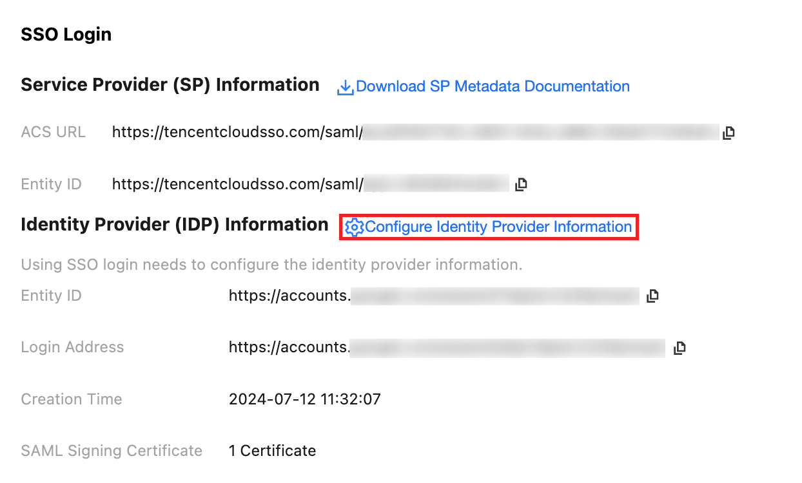Click the SSO Login heading

(x=66, y=35)
